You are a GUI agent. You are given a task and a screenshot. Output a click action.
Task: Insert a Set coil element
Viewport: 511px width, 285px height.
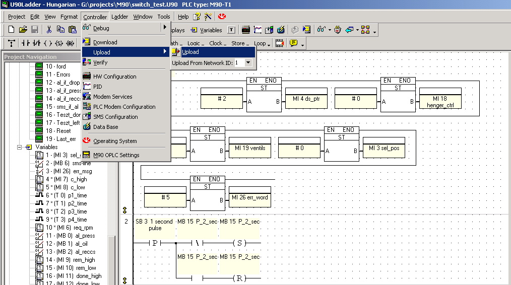[59, 43]
